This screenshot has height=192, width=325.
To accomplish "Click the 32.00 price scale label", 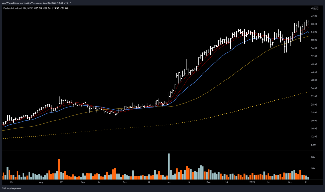I will 314,96.
